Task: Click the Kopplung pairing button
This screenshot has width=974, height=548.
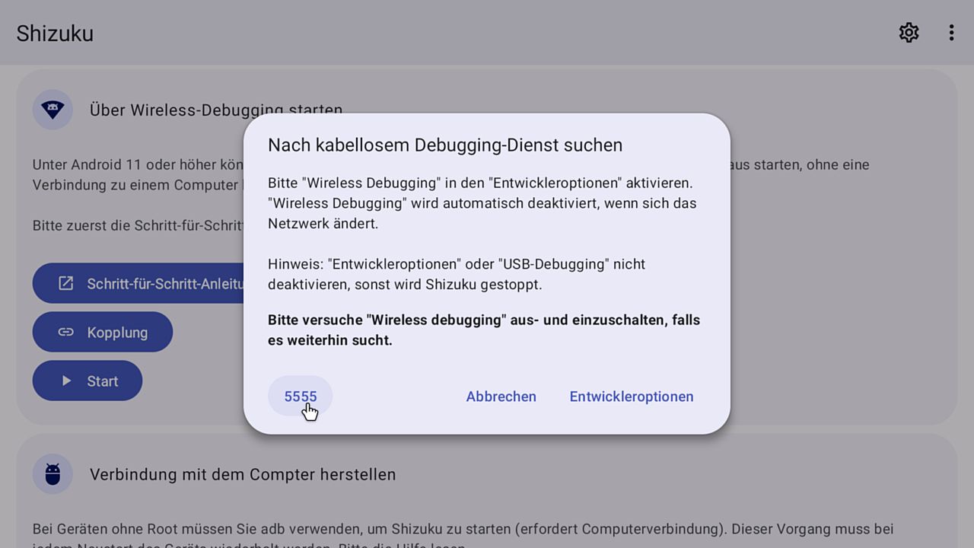Action: (x=103, y=332)
